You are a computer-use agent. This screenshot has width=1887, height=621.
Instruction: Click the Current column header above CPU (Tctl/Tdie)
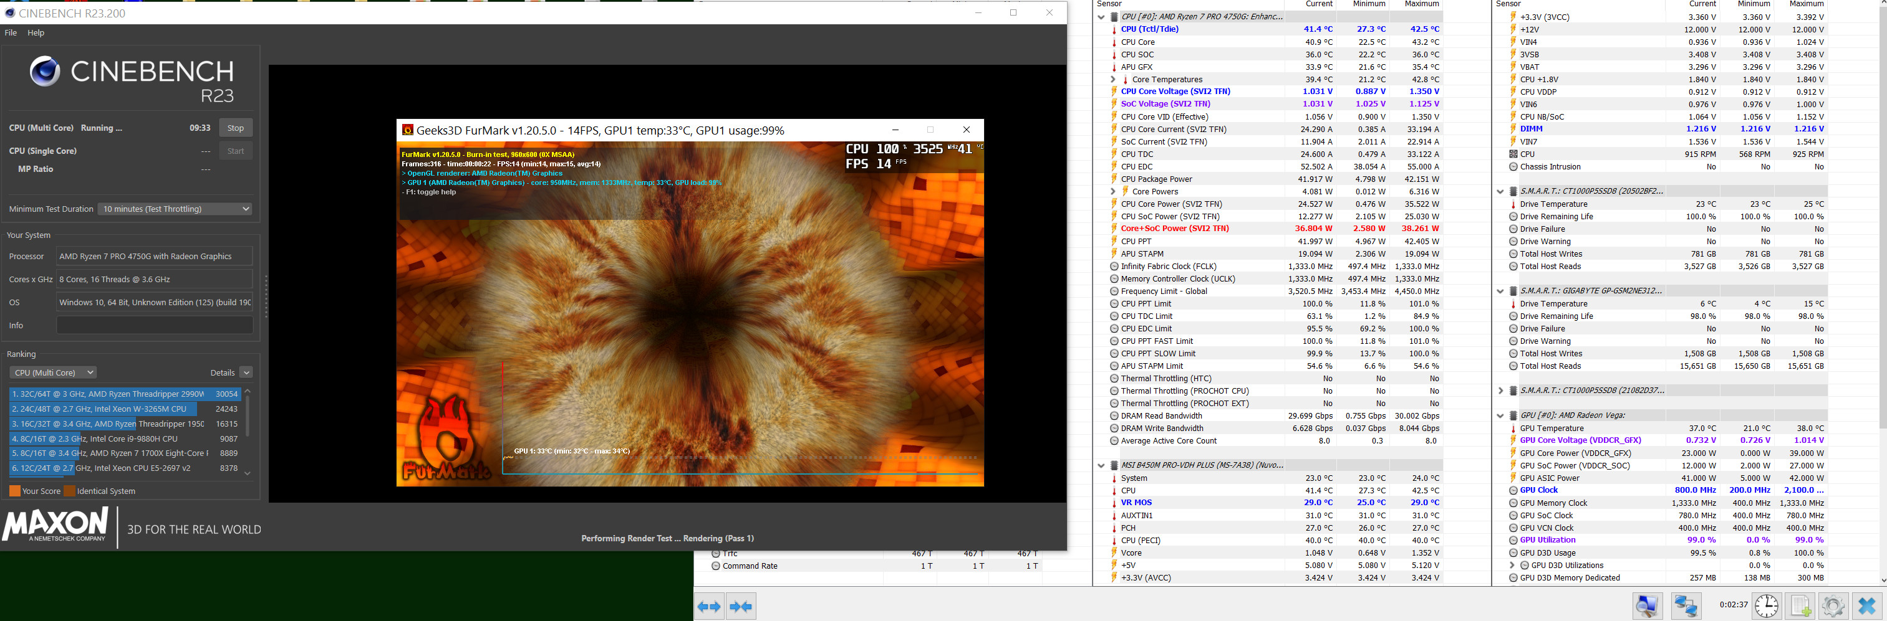point(1318,4)
